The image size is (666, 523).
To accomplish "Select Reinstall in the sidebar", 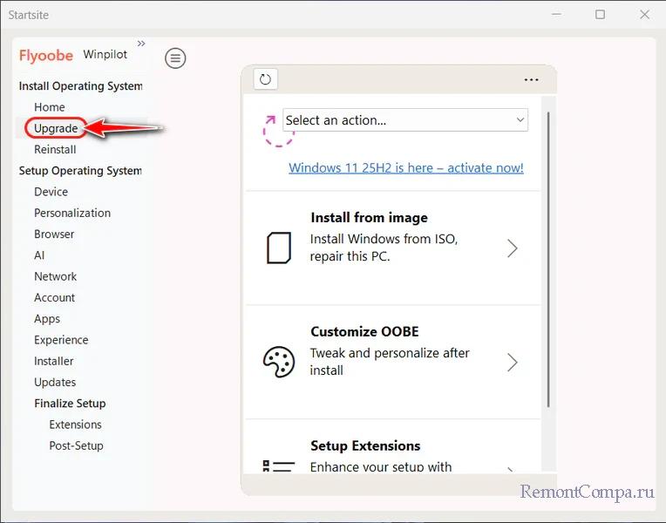I will coord(55,149).
